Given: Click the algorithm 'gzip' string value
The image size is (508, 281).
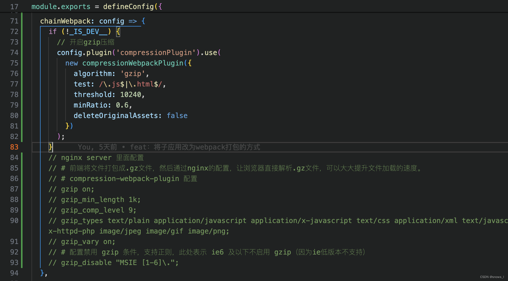Looking at the screenshot, I should pyautogui.click(x=133, y=73).
